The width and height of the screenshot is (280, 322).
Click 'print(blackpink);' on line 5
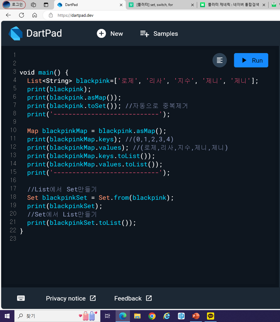click(x=59, y=89)
